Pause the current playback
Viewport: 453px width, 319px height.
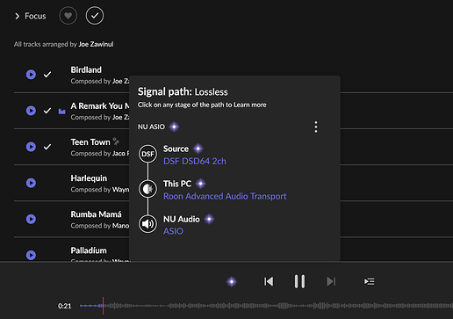click(x=299, y=281)
